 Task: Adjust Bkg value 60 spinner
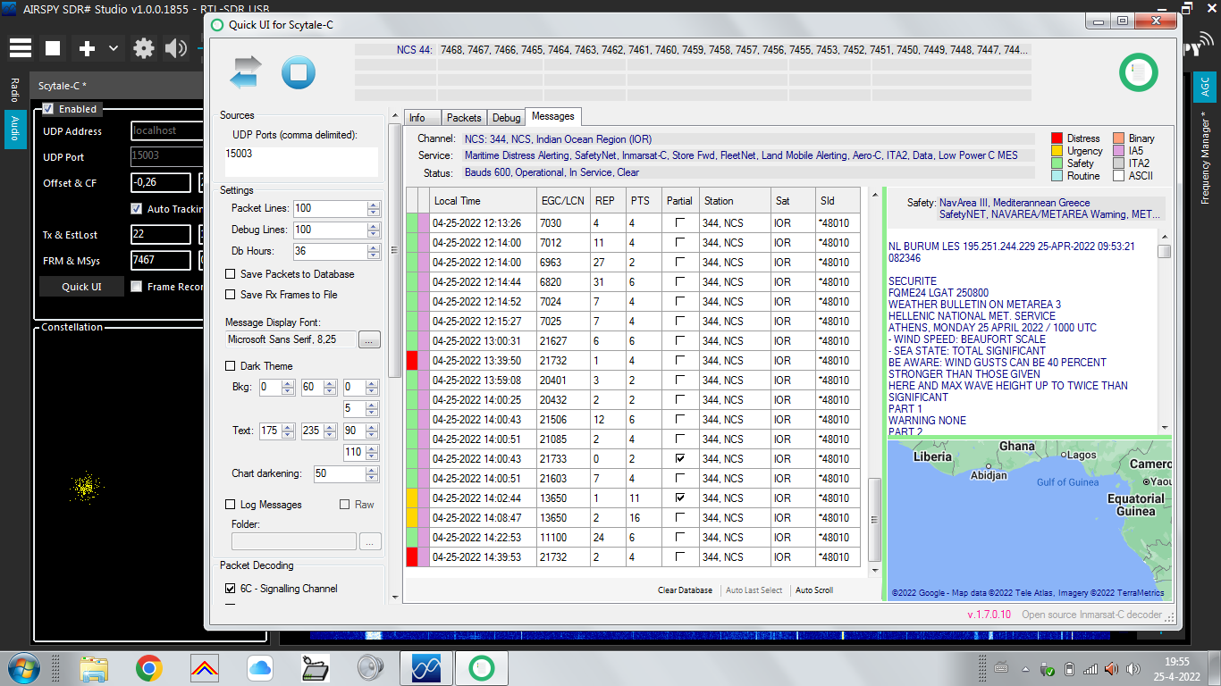[331, 388]
